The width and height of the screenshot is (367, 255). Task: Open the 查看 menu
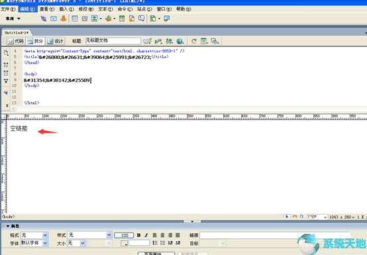tap(47, 9)
